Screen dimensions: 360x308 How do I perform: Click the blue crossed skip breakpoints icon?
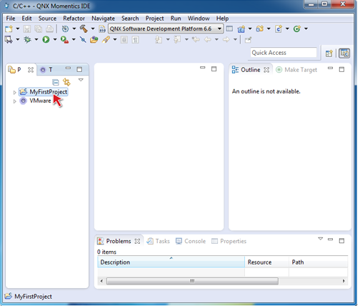tap(83, 39)
